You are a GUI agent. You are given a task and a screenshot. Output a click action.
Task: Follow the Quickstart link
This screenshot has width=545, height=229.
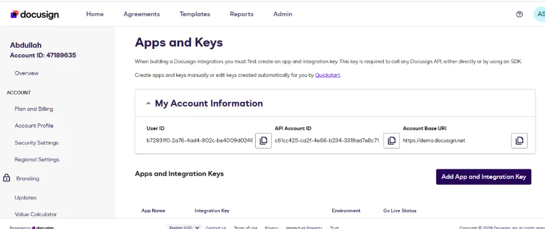coord(327,75)
